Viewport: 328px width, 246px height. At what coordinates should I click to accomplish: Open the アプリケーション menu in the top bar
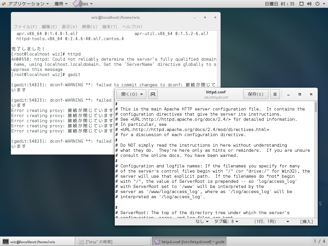28,4
